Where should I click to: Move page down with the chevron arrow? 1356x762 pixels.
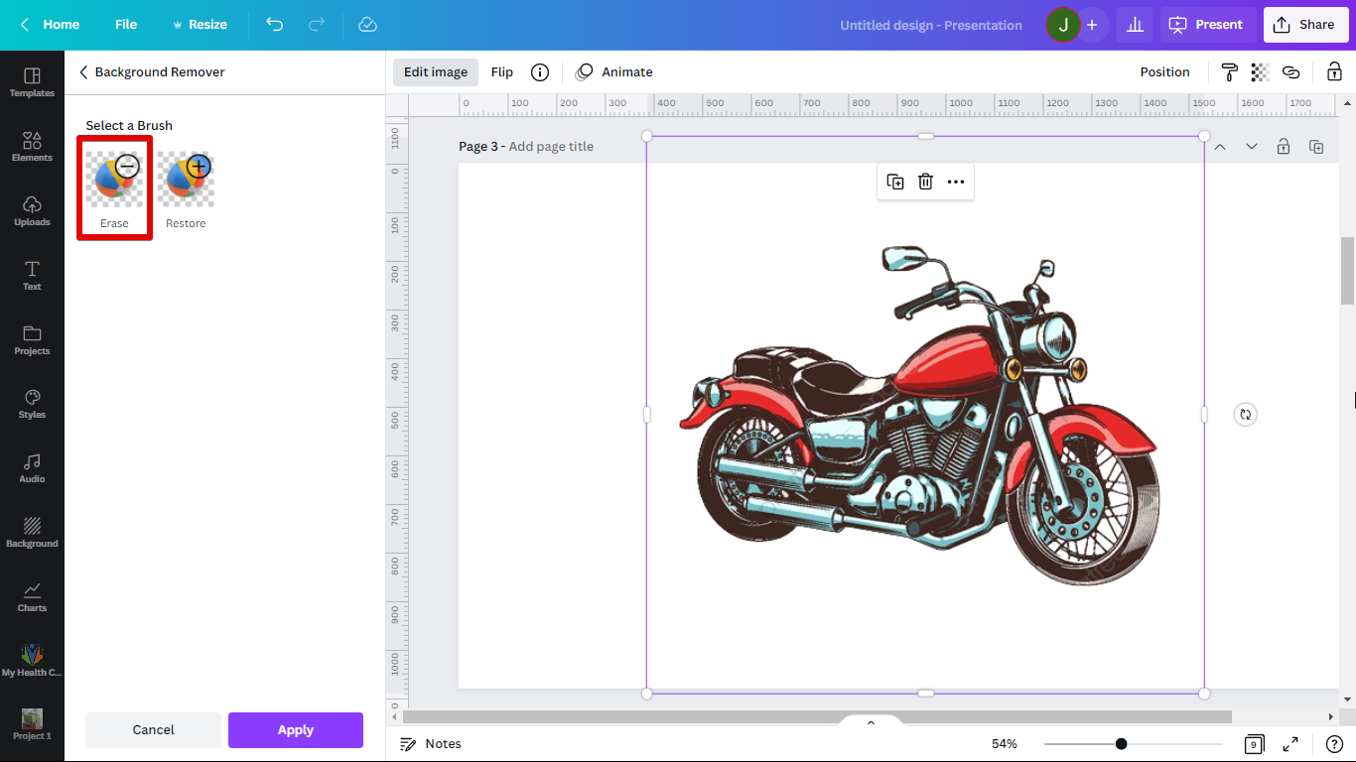[x=1252, y=147]
